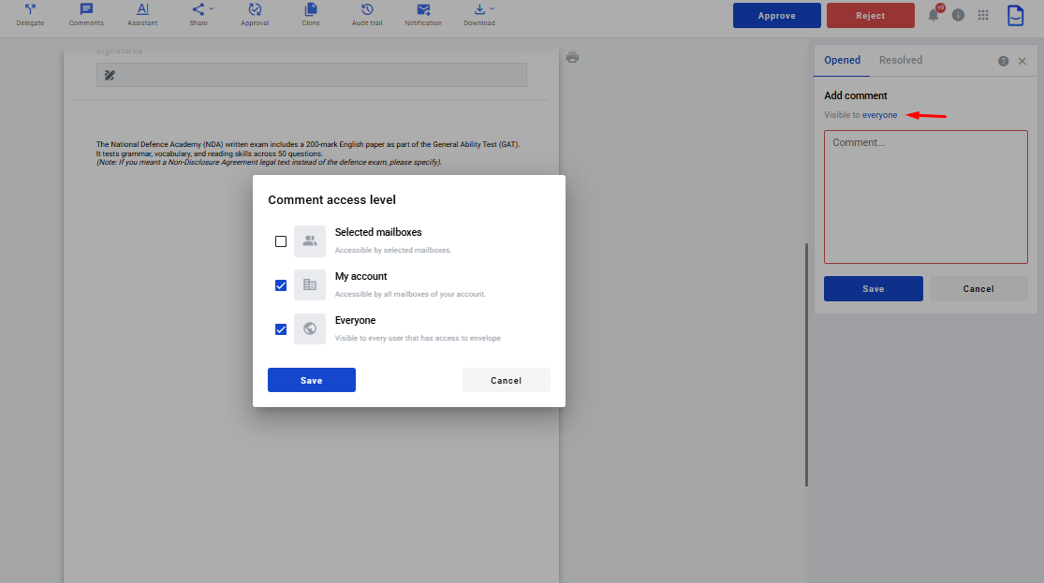The height and width of the screenshot is (583, 1044).
Task: Print the document via printer icon
Action: (x=573, y=58)
